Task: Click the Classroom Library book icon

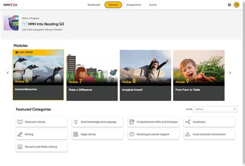Action: 20,122
